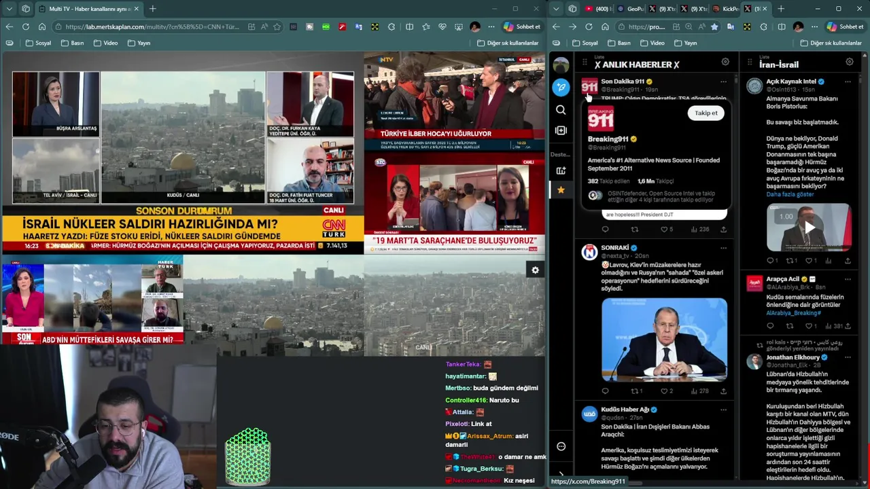Open AlArabiya_Breaking# hashtag link
The height and width of the screenshot is (489, 870).
pyautogui.click(x=793, y=313)
